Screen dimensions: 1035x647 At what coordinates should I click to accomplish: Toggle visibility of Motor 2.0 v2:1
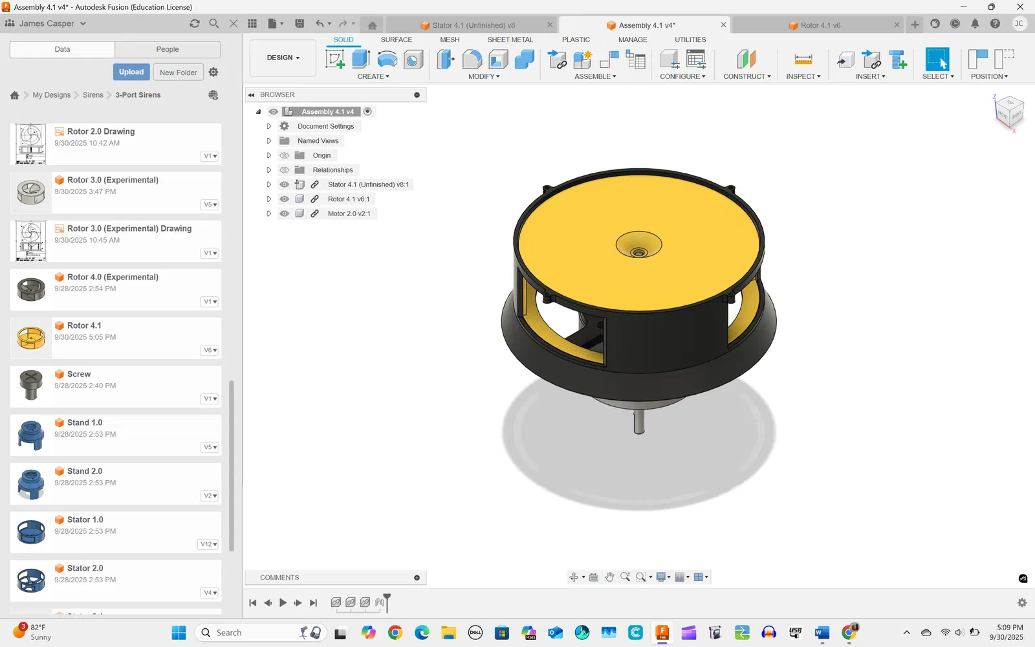[x=284, y=214]
